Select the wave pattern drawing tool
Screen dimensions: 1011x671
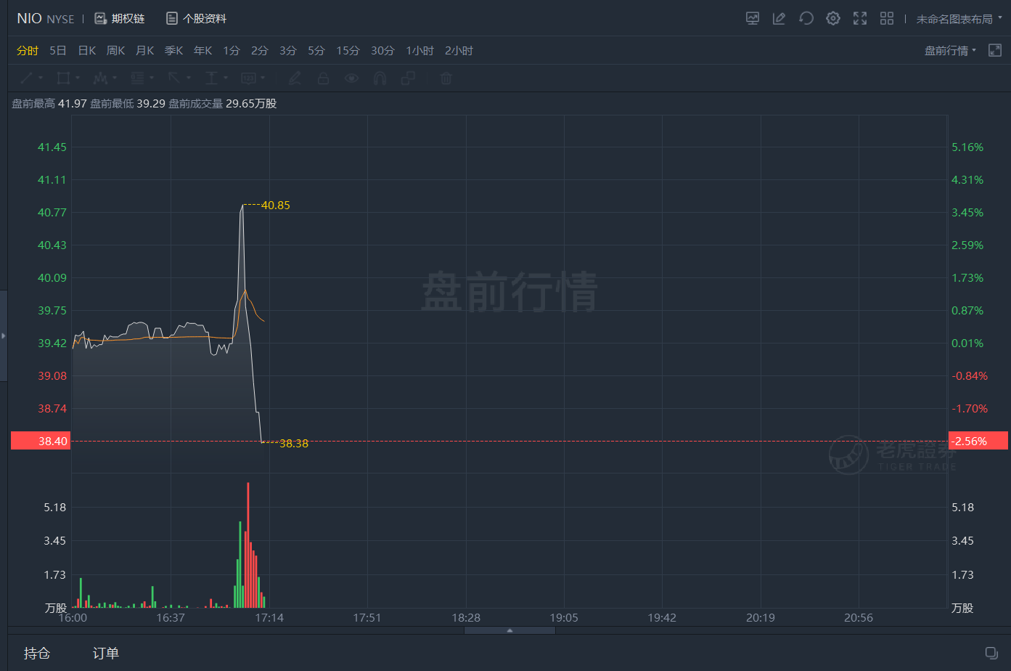coord(100,78)
